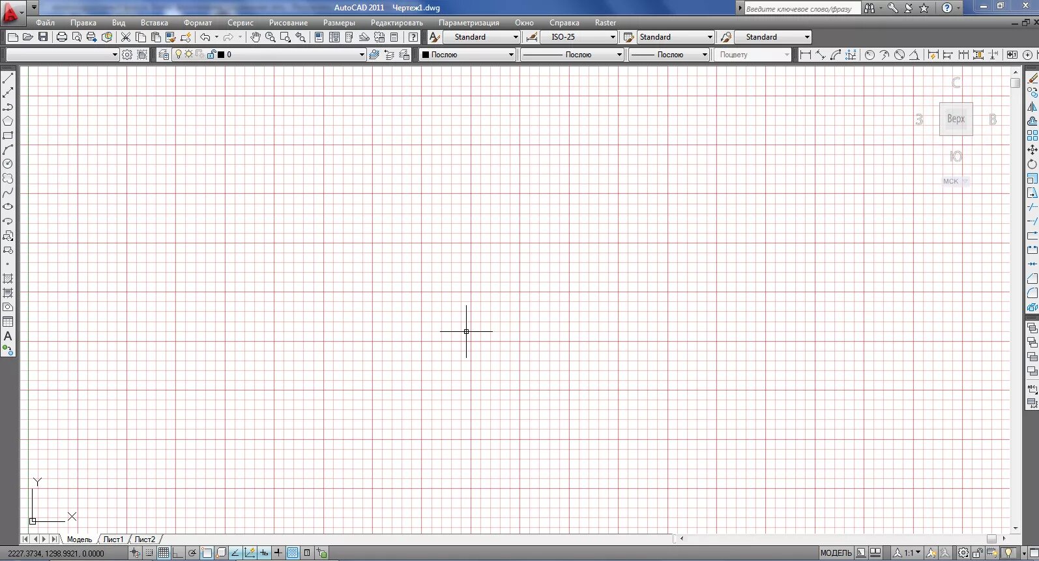Image resolution: width=1039 pixels, height=561 pixels.
Task: Toggle Grid display in status bar
Action: point(164,553)
